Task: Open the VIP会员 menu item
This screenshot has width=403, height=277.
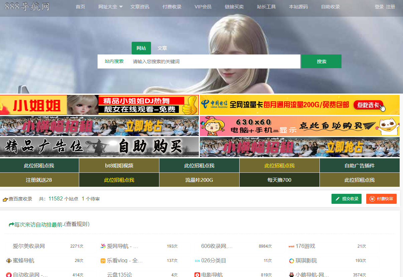Action: coord(203,7)
